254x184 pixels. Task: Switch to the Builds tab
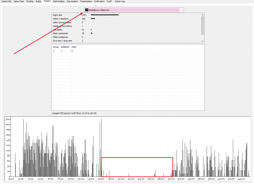click(x=38, y=1)
